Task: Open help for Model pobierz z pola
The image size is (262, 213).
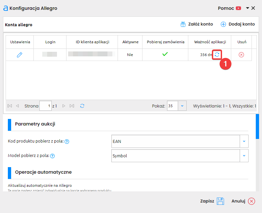Action: point(52,156)
